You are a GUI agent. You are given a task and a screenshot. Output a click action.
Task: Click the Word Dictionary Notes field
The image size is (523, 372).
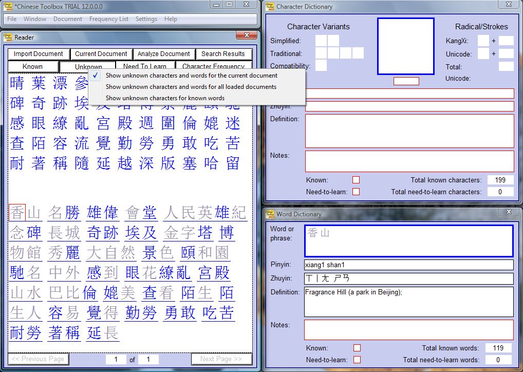point(408,329)
